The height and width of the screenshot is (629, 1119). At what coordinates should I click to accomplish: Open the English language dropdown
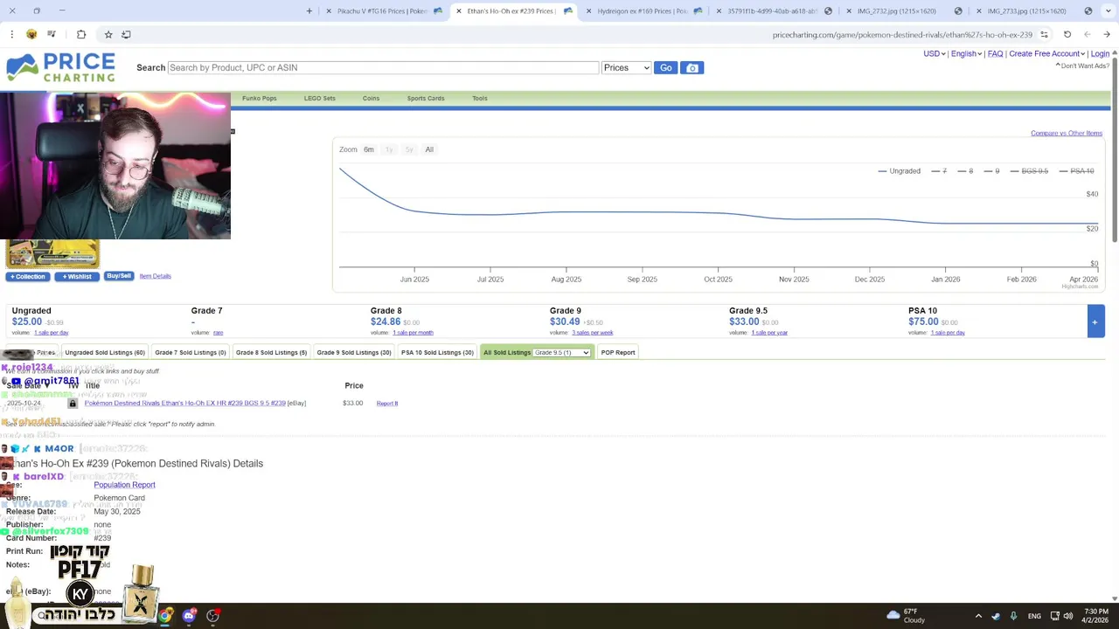pyautogui.click(x=965, y=54)
